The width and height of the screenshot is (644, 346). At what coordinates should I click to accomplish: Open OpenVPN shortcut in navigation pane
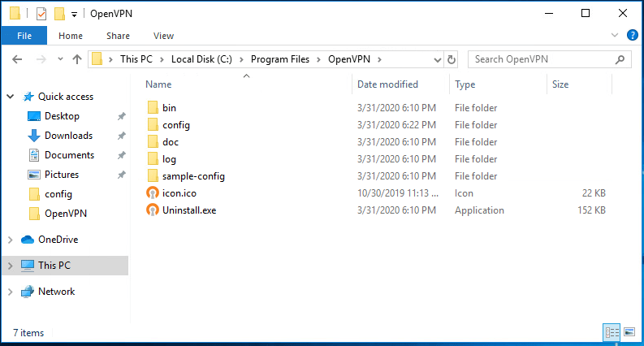tap(66, 214)
